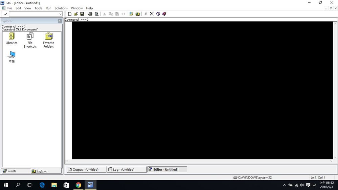This screenshot has width=338, height=190.
Task: Click inside the toolbar command input box
Action: (x=33, y=14)
